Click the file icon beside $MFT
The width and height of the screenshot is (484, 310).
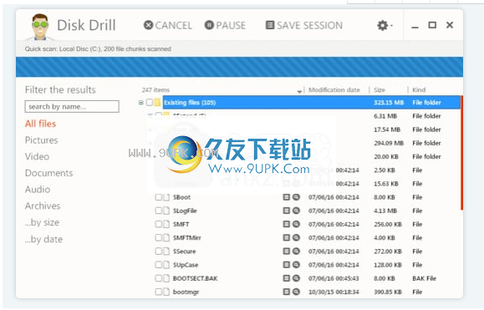click(166, 224)
